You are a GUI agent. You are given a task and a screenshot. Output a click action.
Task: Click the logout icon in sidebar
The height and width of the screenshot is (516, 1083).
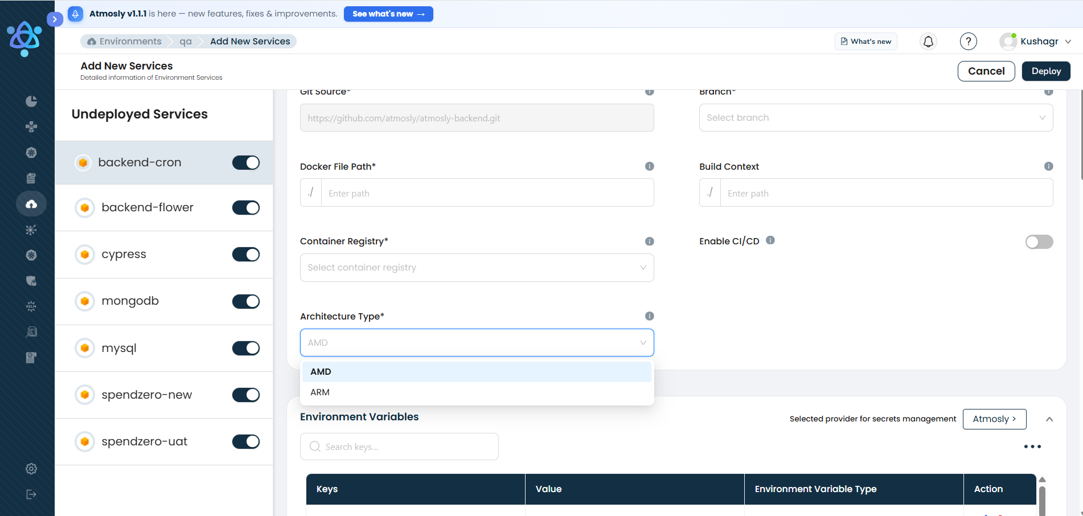(31, 494)
